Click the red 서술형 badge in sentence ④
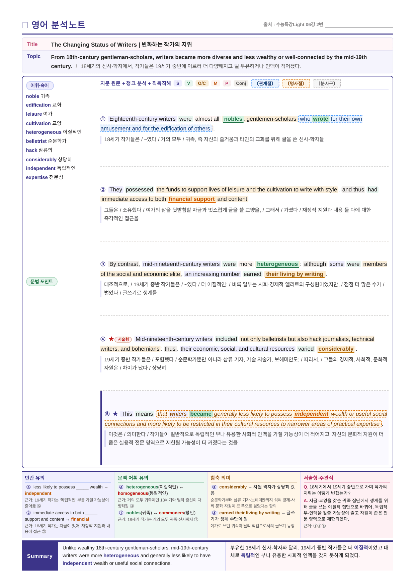Viewport: 415px width, 588px height. [x=123, y=339]
